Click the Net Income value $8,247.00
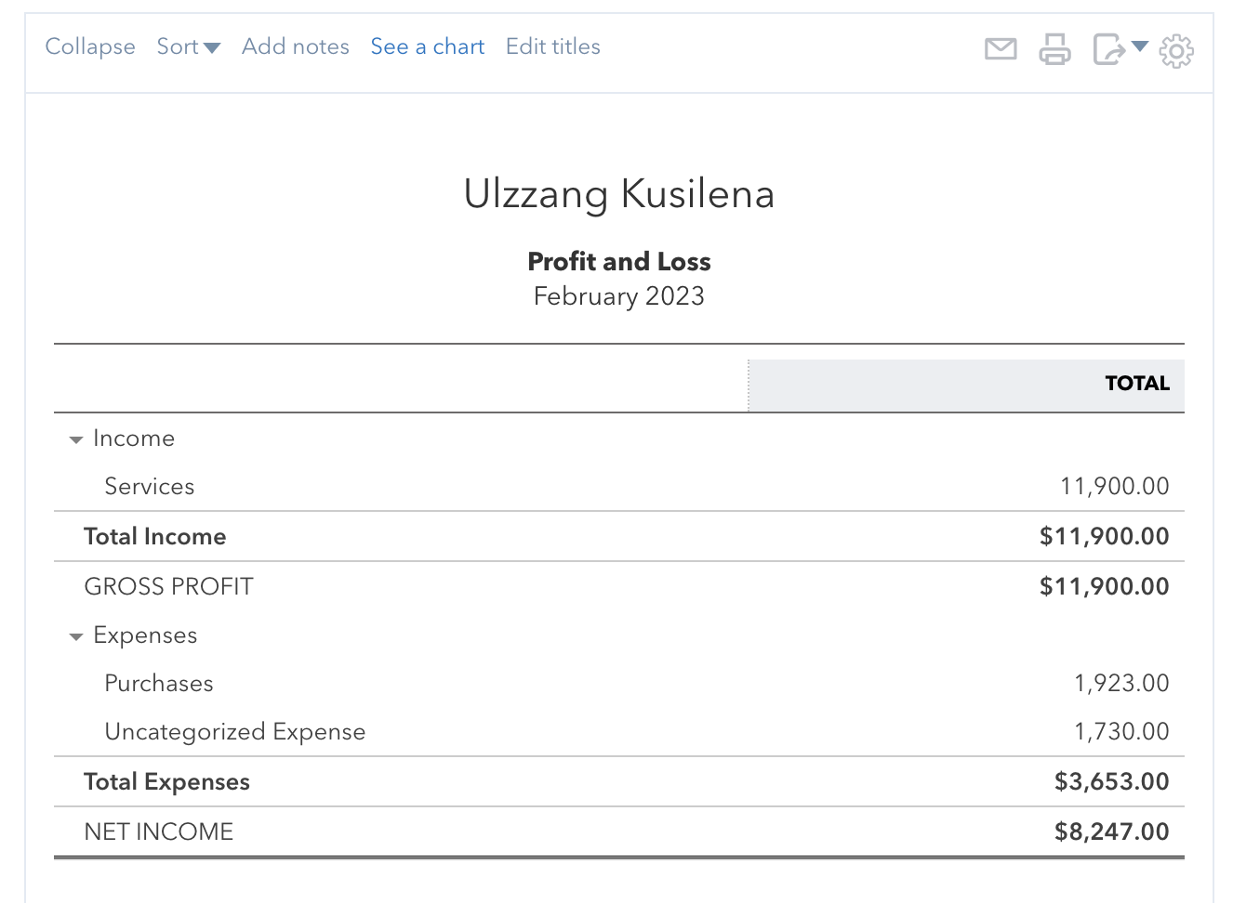The height and width of the screenshot is (903, 1233). tap(1111, 831)
